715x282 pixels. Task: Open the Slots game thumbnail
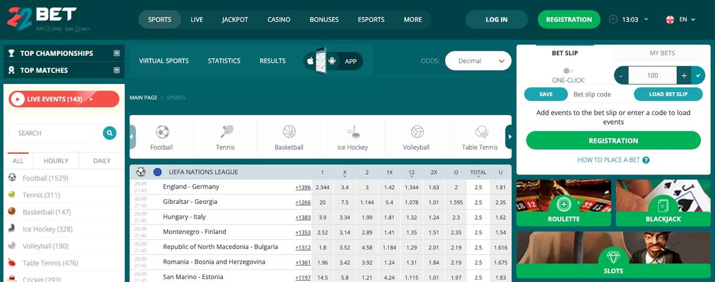click(613, 254)
